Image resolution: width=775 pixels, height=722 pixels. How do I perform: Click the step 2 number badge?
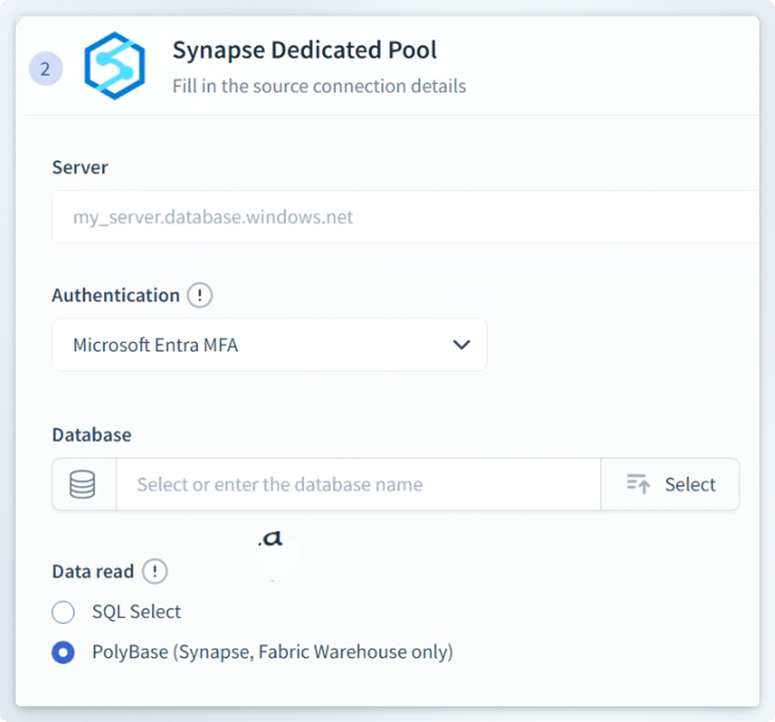(46, 69)
